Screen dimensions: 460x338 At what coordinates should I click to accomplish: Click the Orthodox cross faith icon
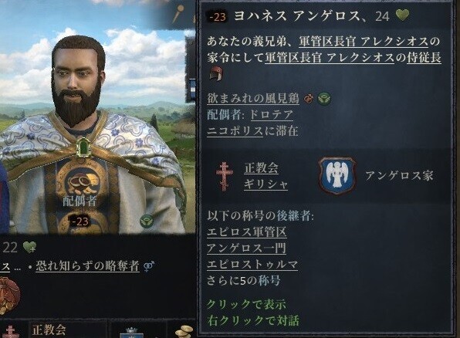[x=225, y=176]
